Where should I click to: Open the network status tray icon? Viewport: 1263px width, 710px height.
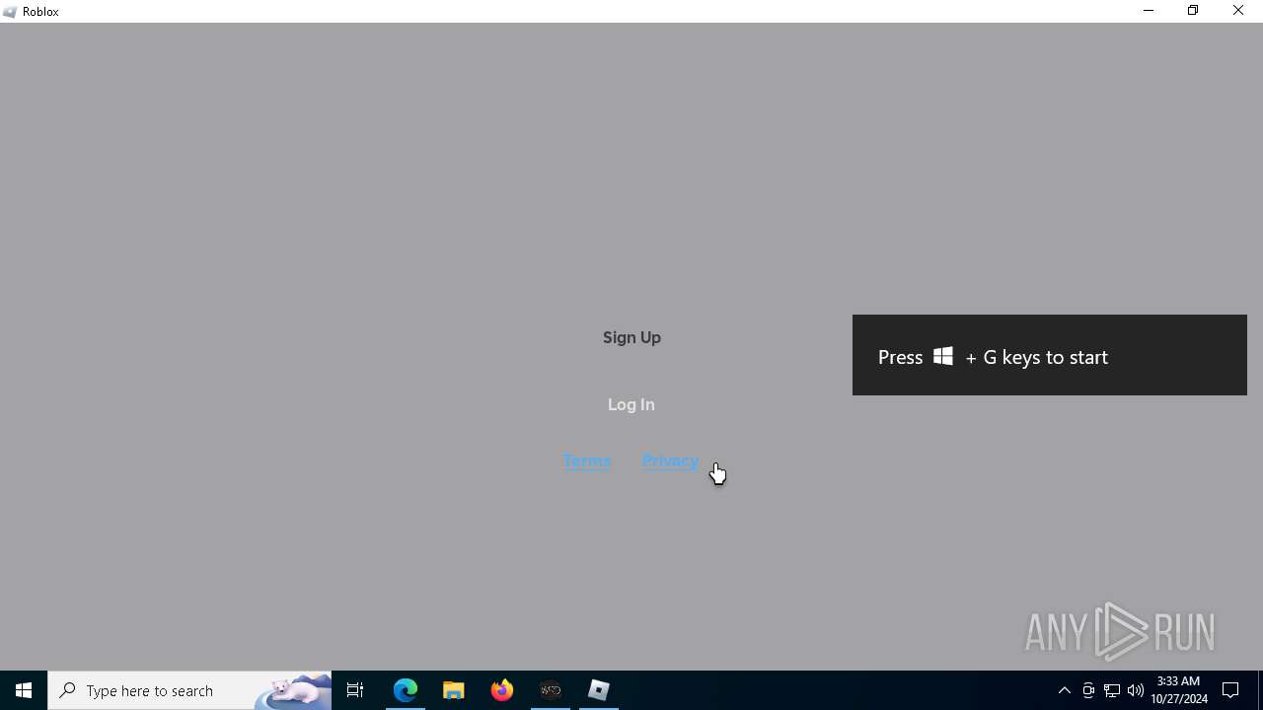[x=1112, y=690]
